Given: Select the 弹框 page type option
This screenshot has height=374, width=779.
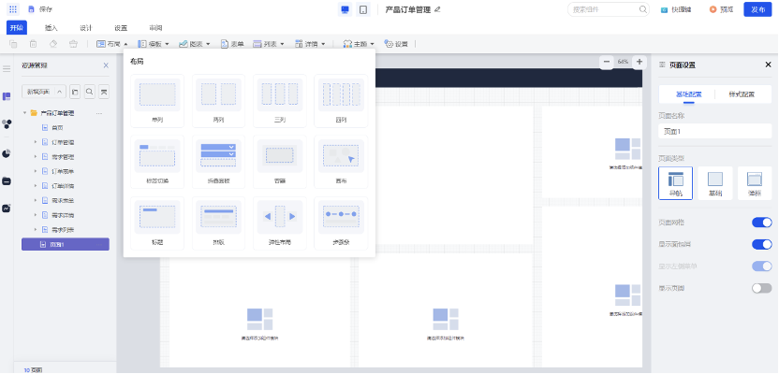Looking at the screenshot, I should (x=755, y=183).
